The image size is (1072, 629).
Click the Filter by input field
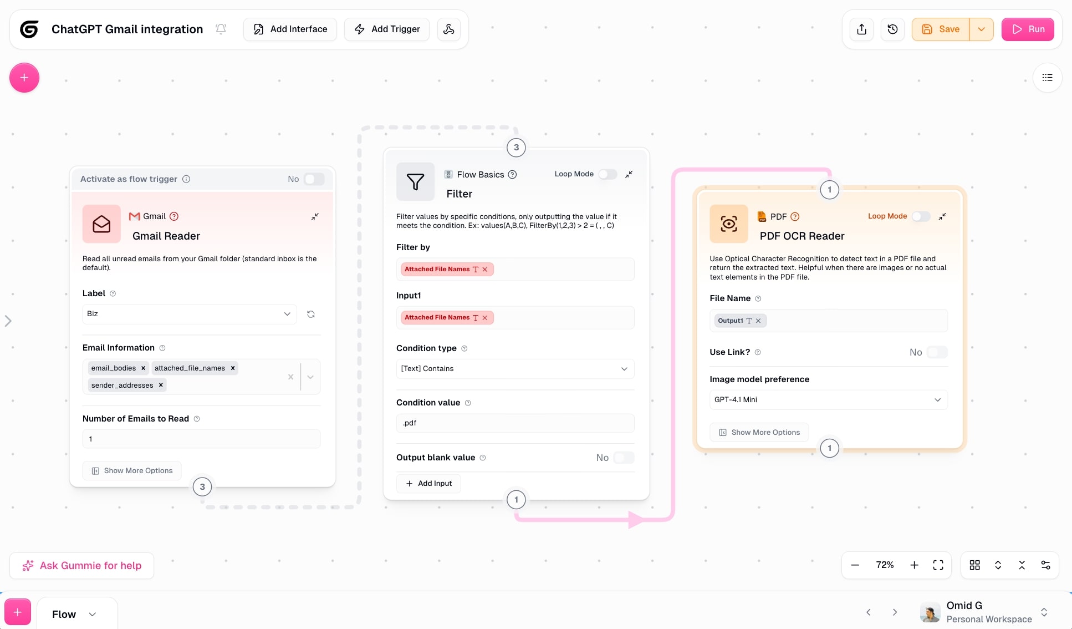515,270
